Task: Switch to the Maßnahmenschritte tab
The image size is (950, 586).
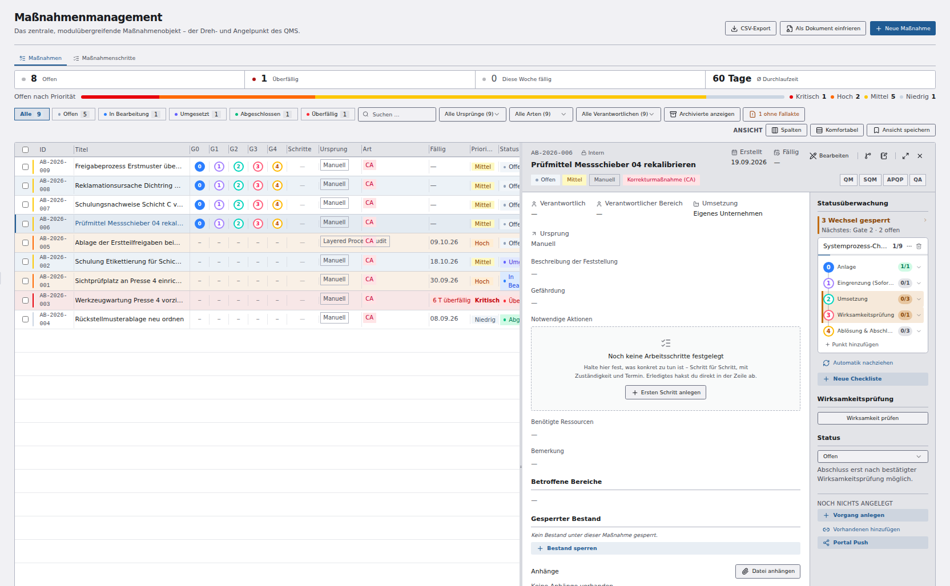Action: tap(104, 58)
